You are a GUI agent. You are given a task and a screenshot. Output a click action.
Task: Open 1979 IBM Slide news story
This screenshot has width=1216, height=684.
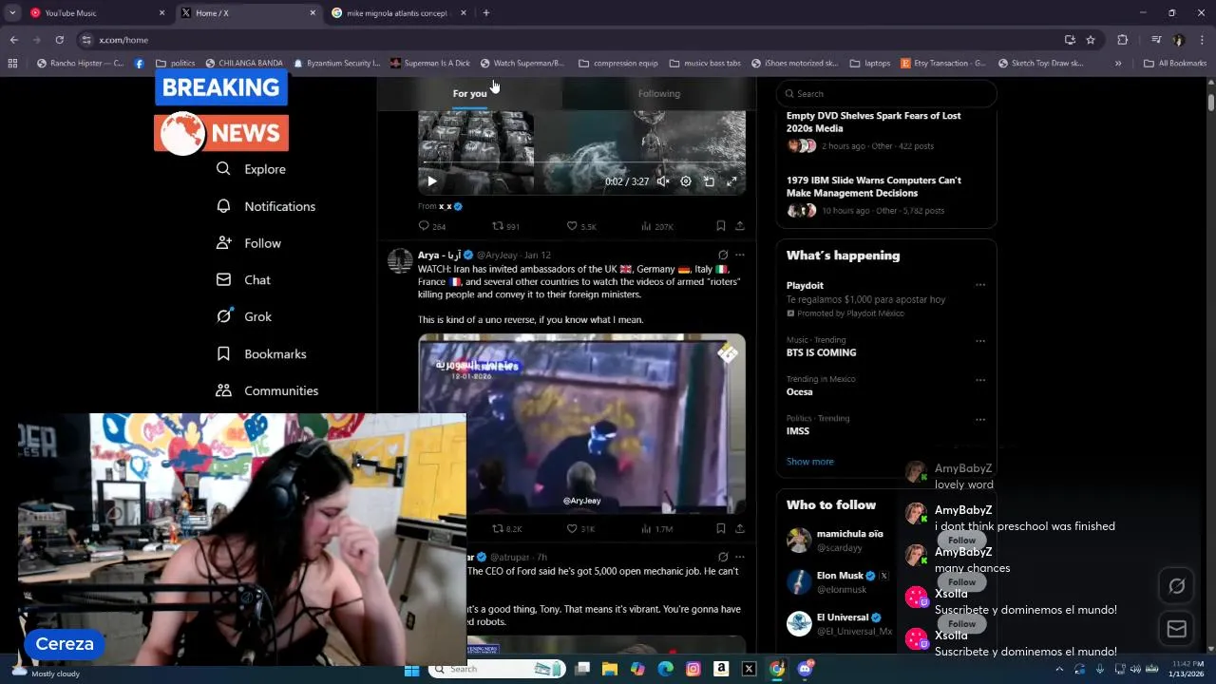[873, 186]
